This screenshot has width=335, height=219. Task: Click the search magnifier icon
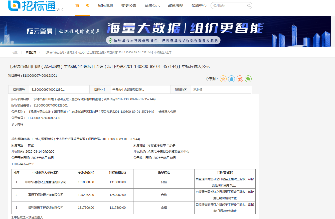click(249, 6)
